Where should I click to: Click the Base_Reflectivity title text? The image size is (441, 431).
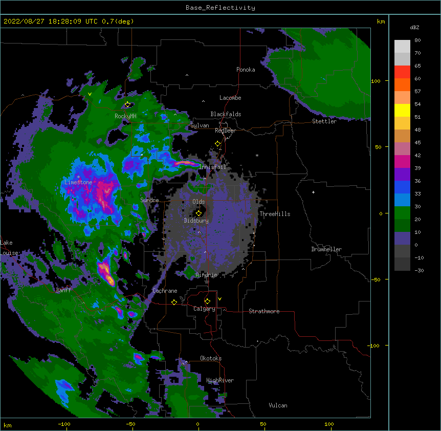[220, 8]
